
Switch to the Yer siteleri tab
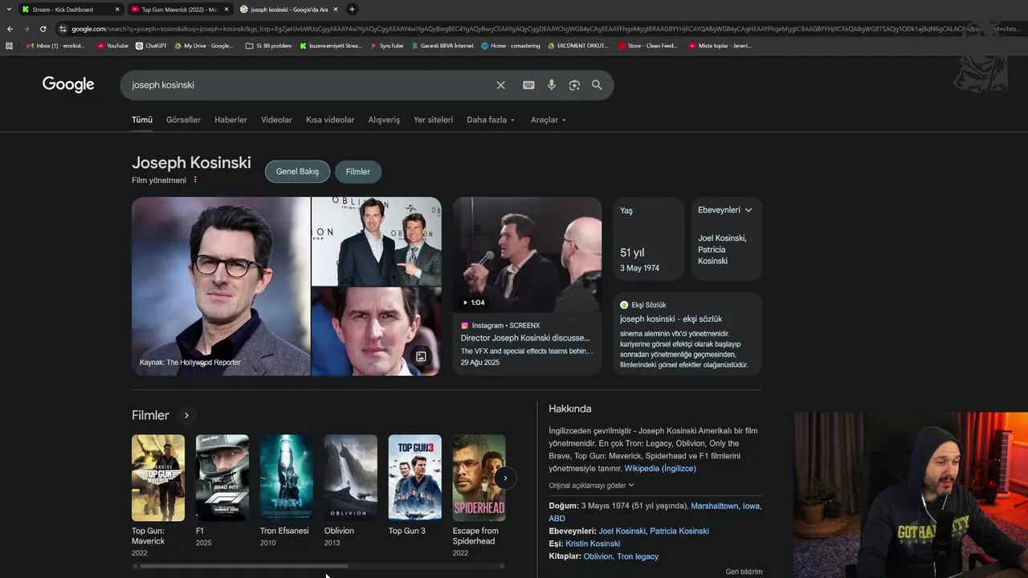(x=433, y=120)
